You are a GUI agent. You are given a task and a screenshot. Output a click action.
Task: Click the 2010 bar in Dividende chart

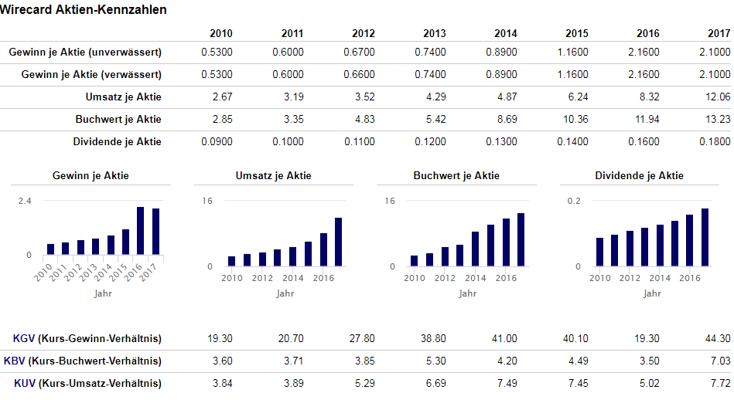coord(599,253)
